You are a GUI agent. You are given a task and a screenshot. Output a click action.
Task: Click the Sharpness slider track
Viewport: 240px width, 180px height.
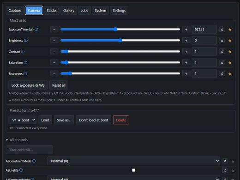pos(120,73)
